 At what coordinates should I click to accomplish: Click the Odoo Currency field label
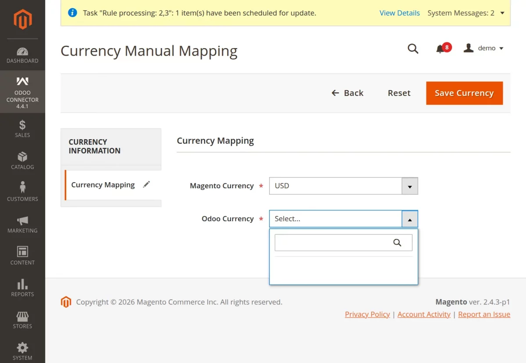pos(227,219)
